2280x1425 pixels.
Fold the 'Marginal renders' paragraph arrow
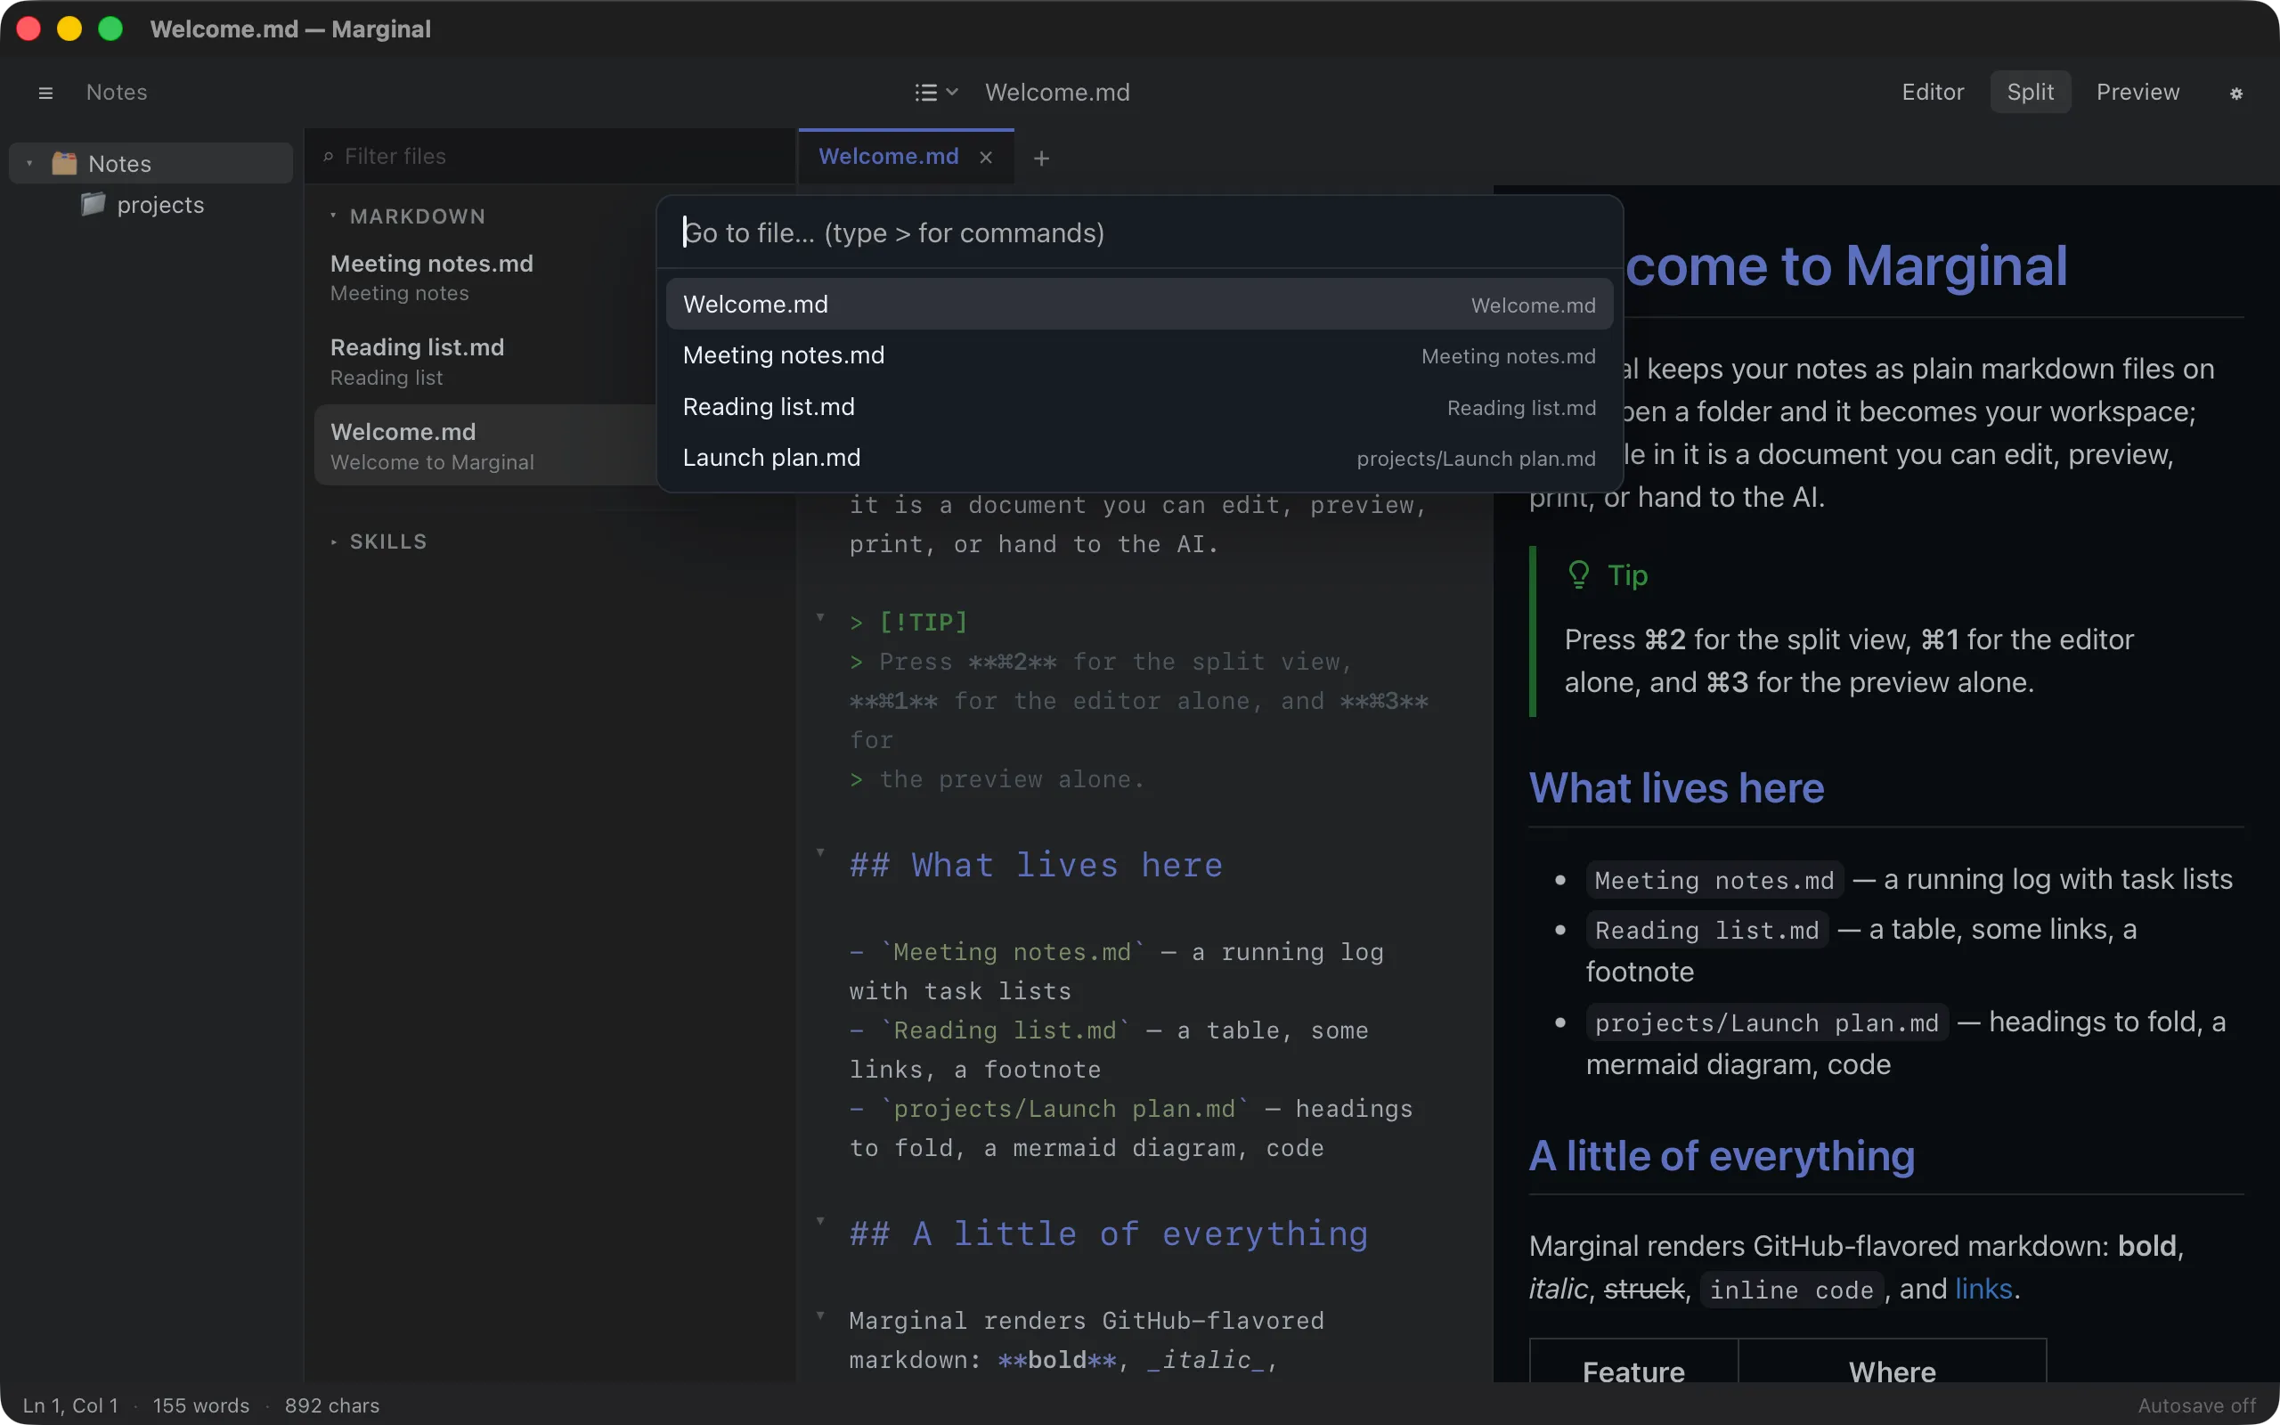tap(820, 1315)
